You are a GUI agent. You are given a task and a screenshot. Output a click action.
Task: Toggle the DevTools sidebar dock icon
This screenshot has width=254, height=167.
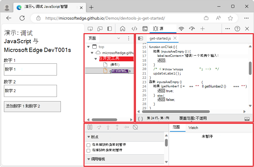pyautogui.click(x=110, y=29)
